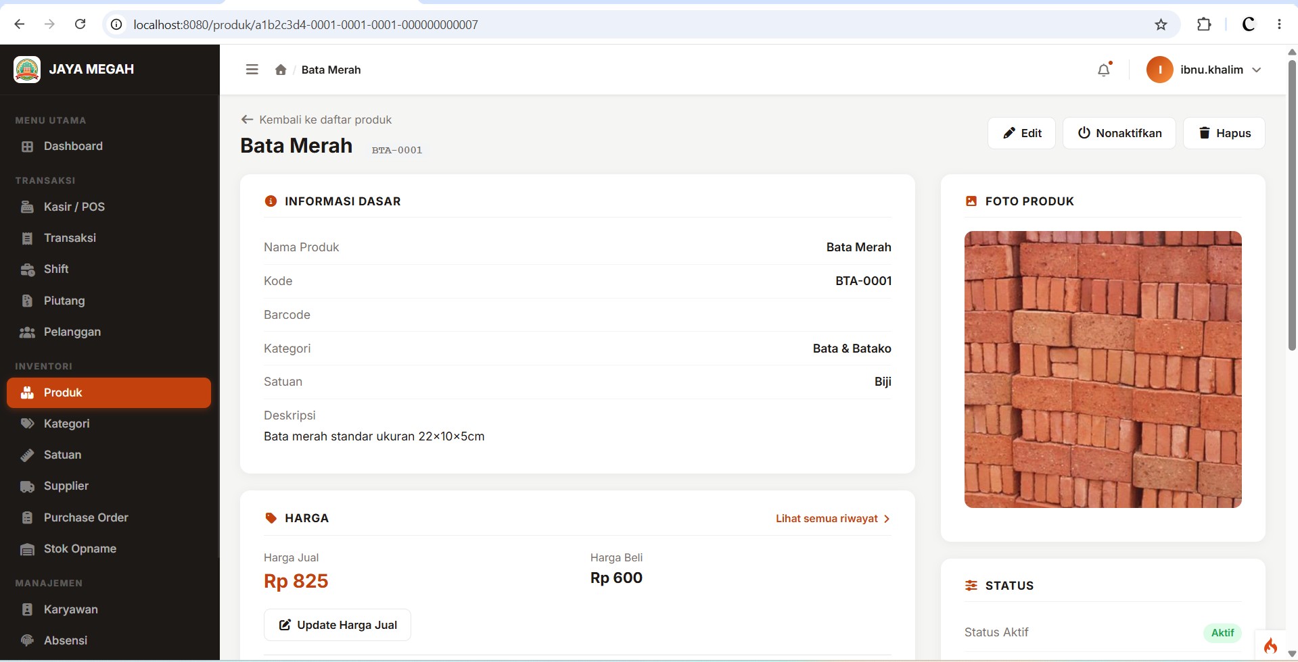Click the Edit product button

pyautogui.click(x=1021, y=133)
